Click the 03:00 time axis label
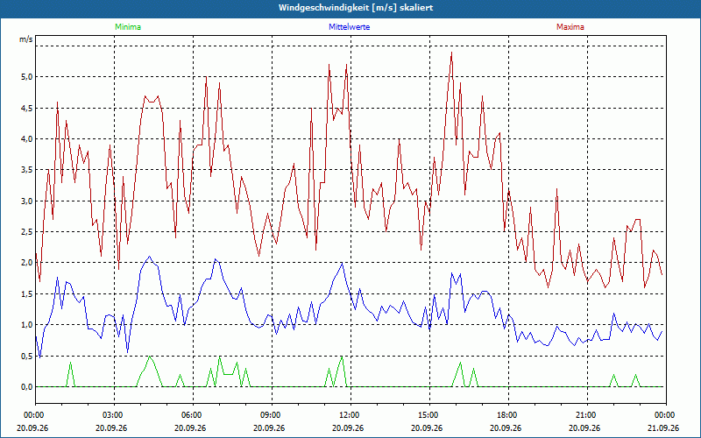701x438 pixels. 112,415
